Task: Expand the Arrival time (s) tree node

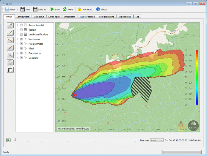Action: [18, 25]
